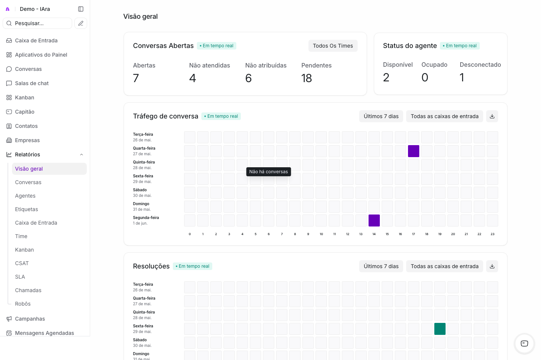Click the Não atribuídas count 6
541x360 pixels.
pos(248,78)
